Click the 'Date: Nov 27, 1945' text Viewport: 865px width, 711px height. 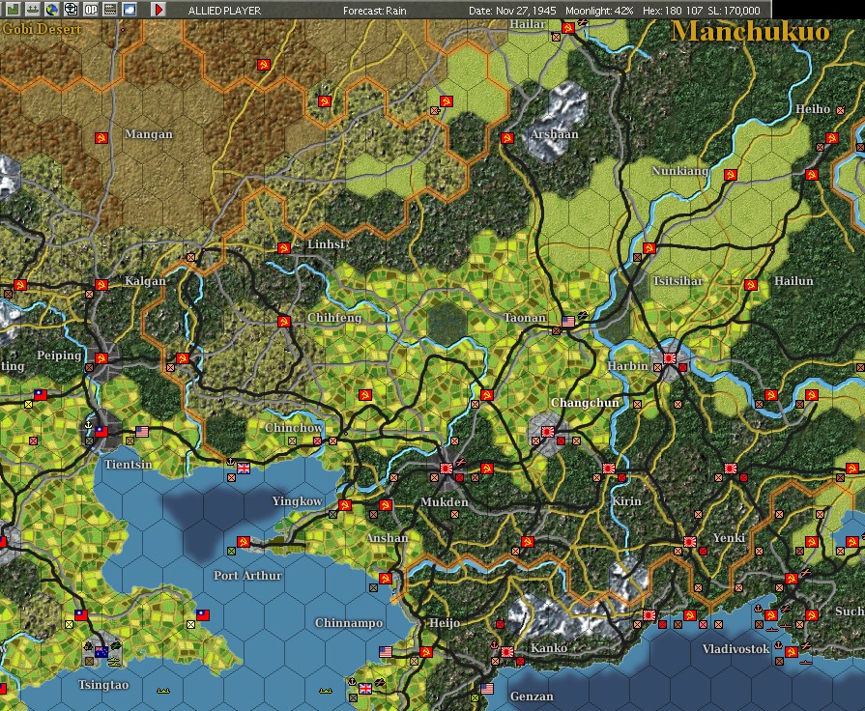[x=513, y=11]
